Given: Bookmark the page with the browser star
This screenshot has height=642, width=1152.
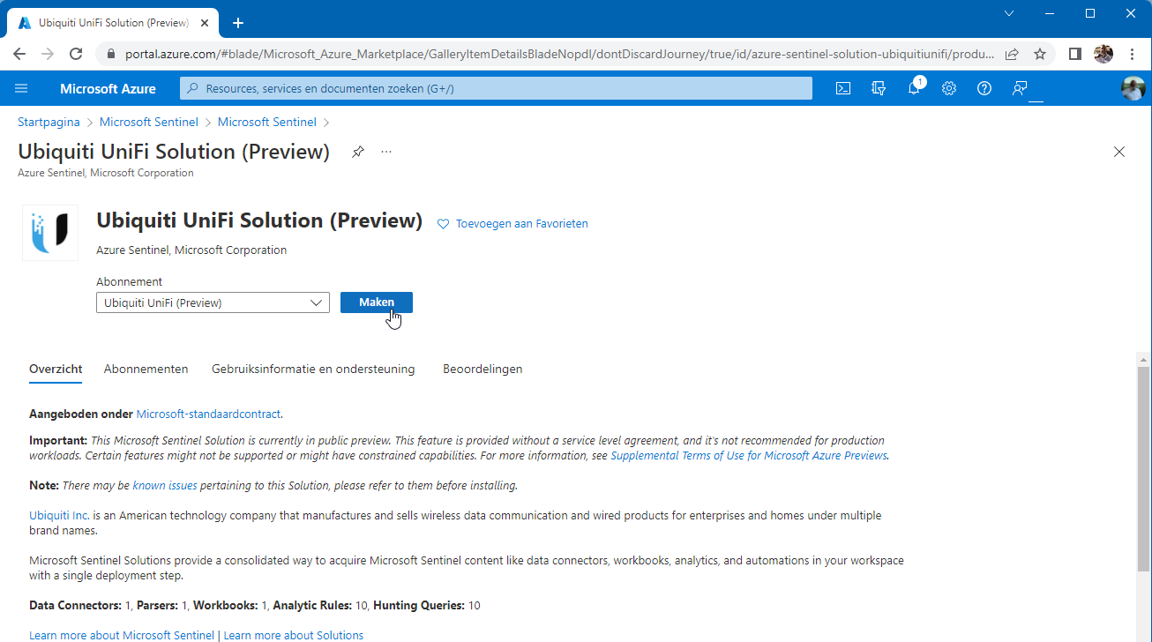Looking at the screenshot, I should (1040, 53).
